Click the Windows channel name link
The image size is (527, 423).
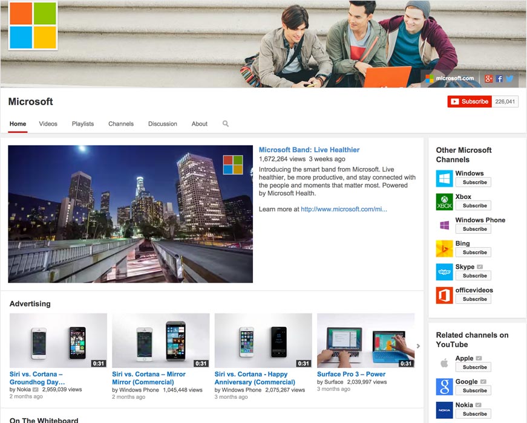(470, 173)
